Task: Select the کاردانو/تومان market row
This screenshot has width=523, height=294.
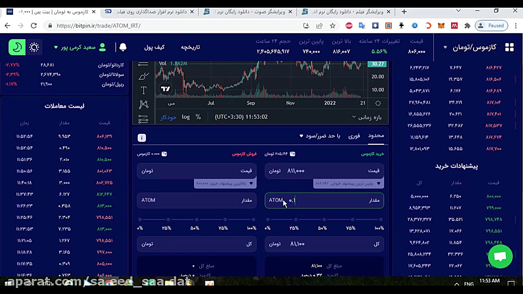Action: pos(64,65)
